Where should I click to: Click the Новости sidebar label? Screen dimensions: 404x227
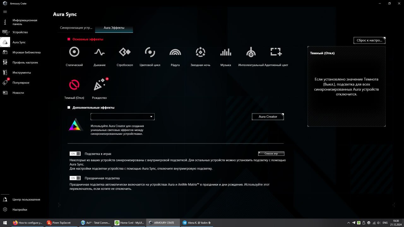point(18,93)
